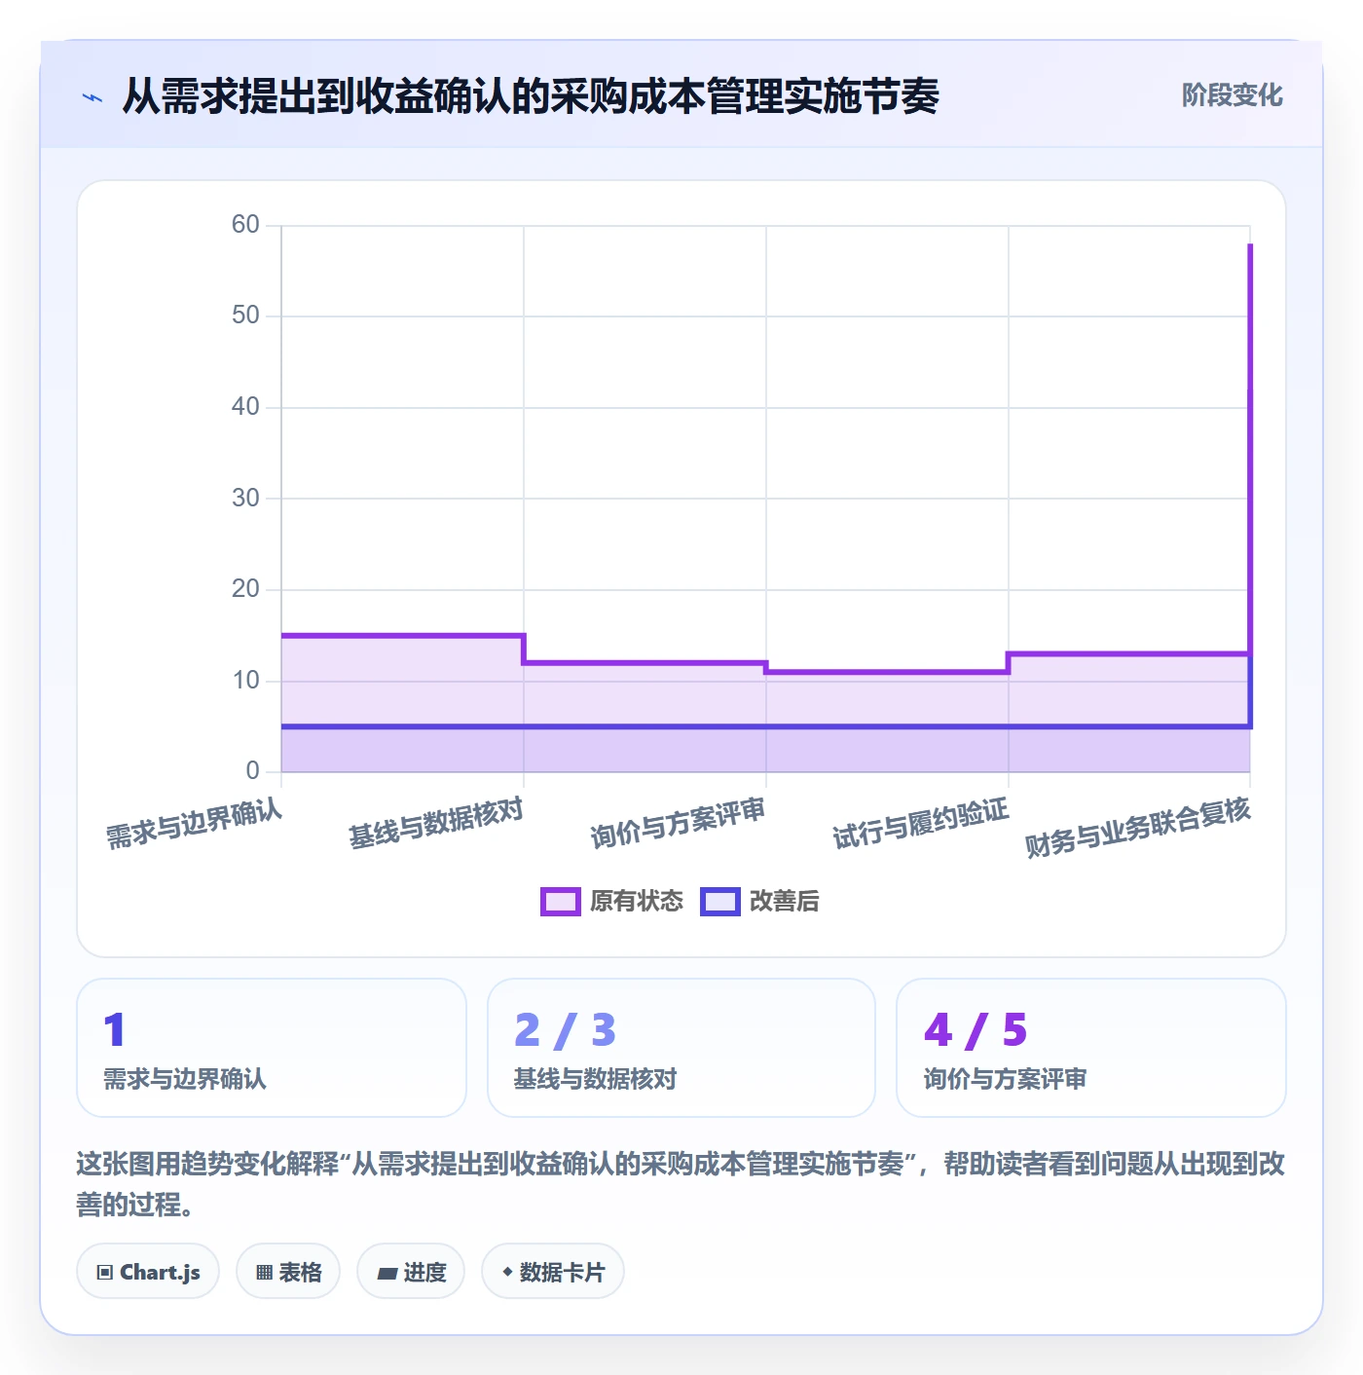Toggle the 原有状态 legend swatch
1363x1375 pixels.
click(560, 902)
